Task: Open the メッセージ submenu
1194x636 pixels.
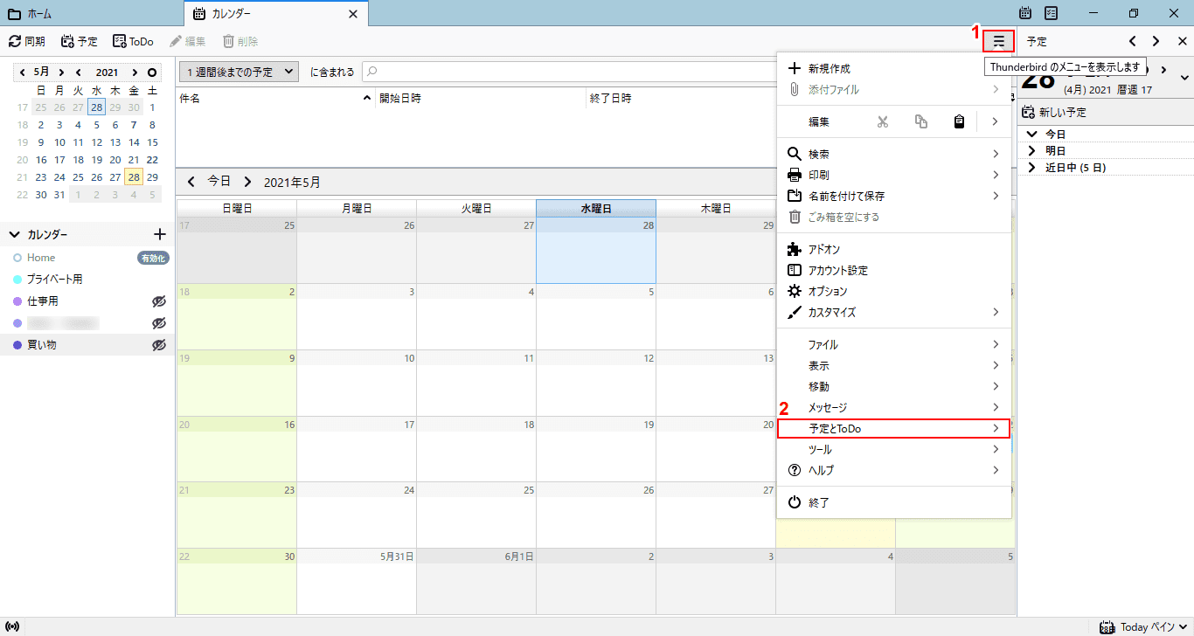Action: [894, 408]
